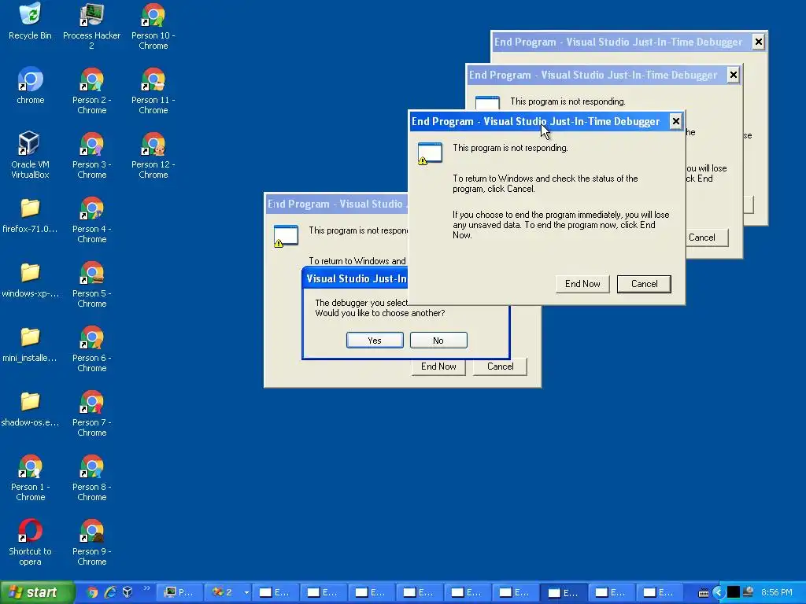Click the left background End Program dialog title bar

pyautogui.click(x=337, y=204)
